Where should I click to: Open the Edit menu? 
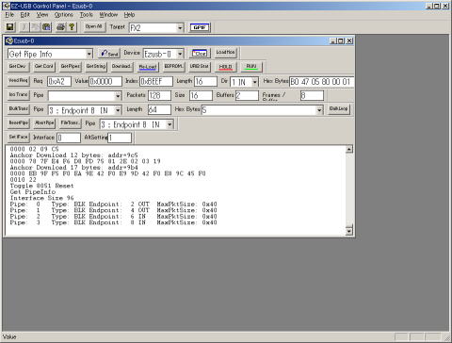[24, 15]
